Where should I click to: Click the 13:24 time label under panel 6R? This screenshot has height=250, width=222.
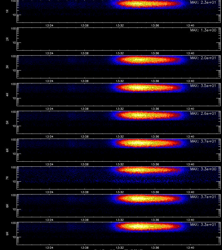pos(49,164)
